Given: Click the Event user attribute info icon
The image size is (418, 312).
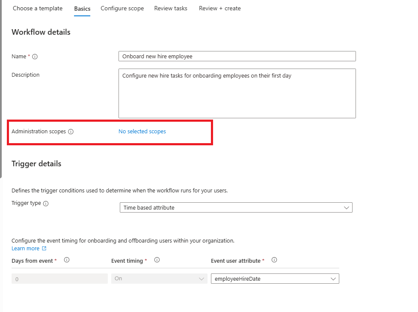Looking at the screenshot, I should point(274,260).
